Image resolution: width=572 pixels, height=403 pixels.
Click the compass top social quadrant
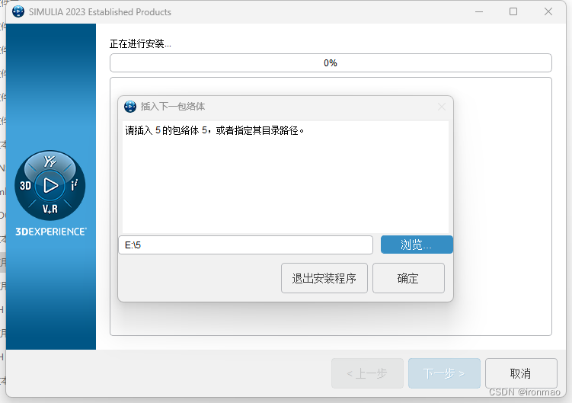pyautogui.click(x=50, y=161)
